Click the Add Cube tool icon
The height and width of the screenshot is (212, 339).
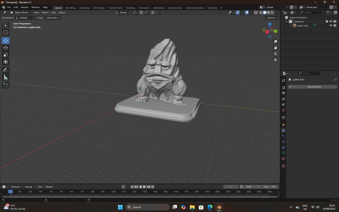(x=6, y=85)
